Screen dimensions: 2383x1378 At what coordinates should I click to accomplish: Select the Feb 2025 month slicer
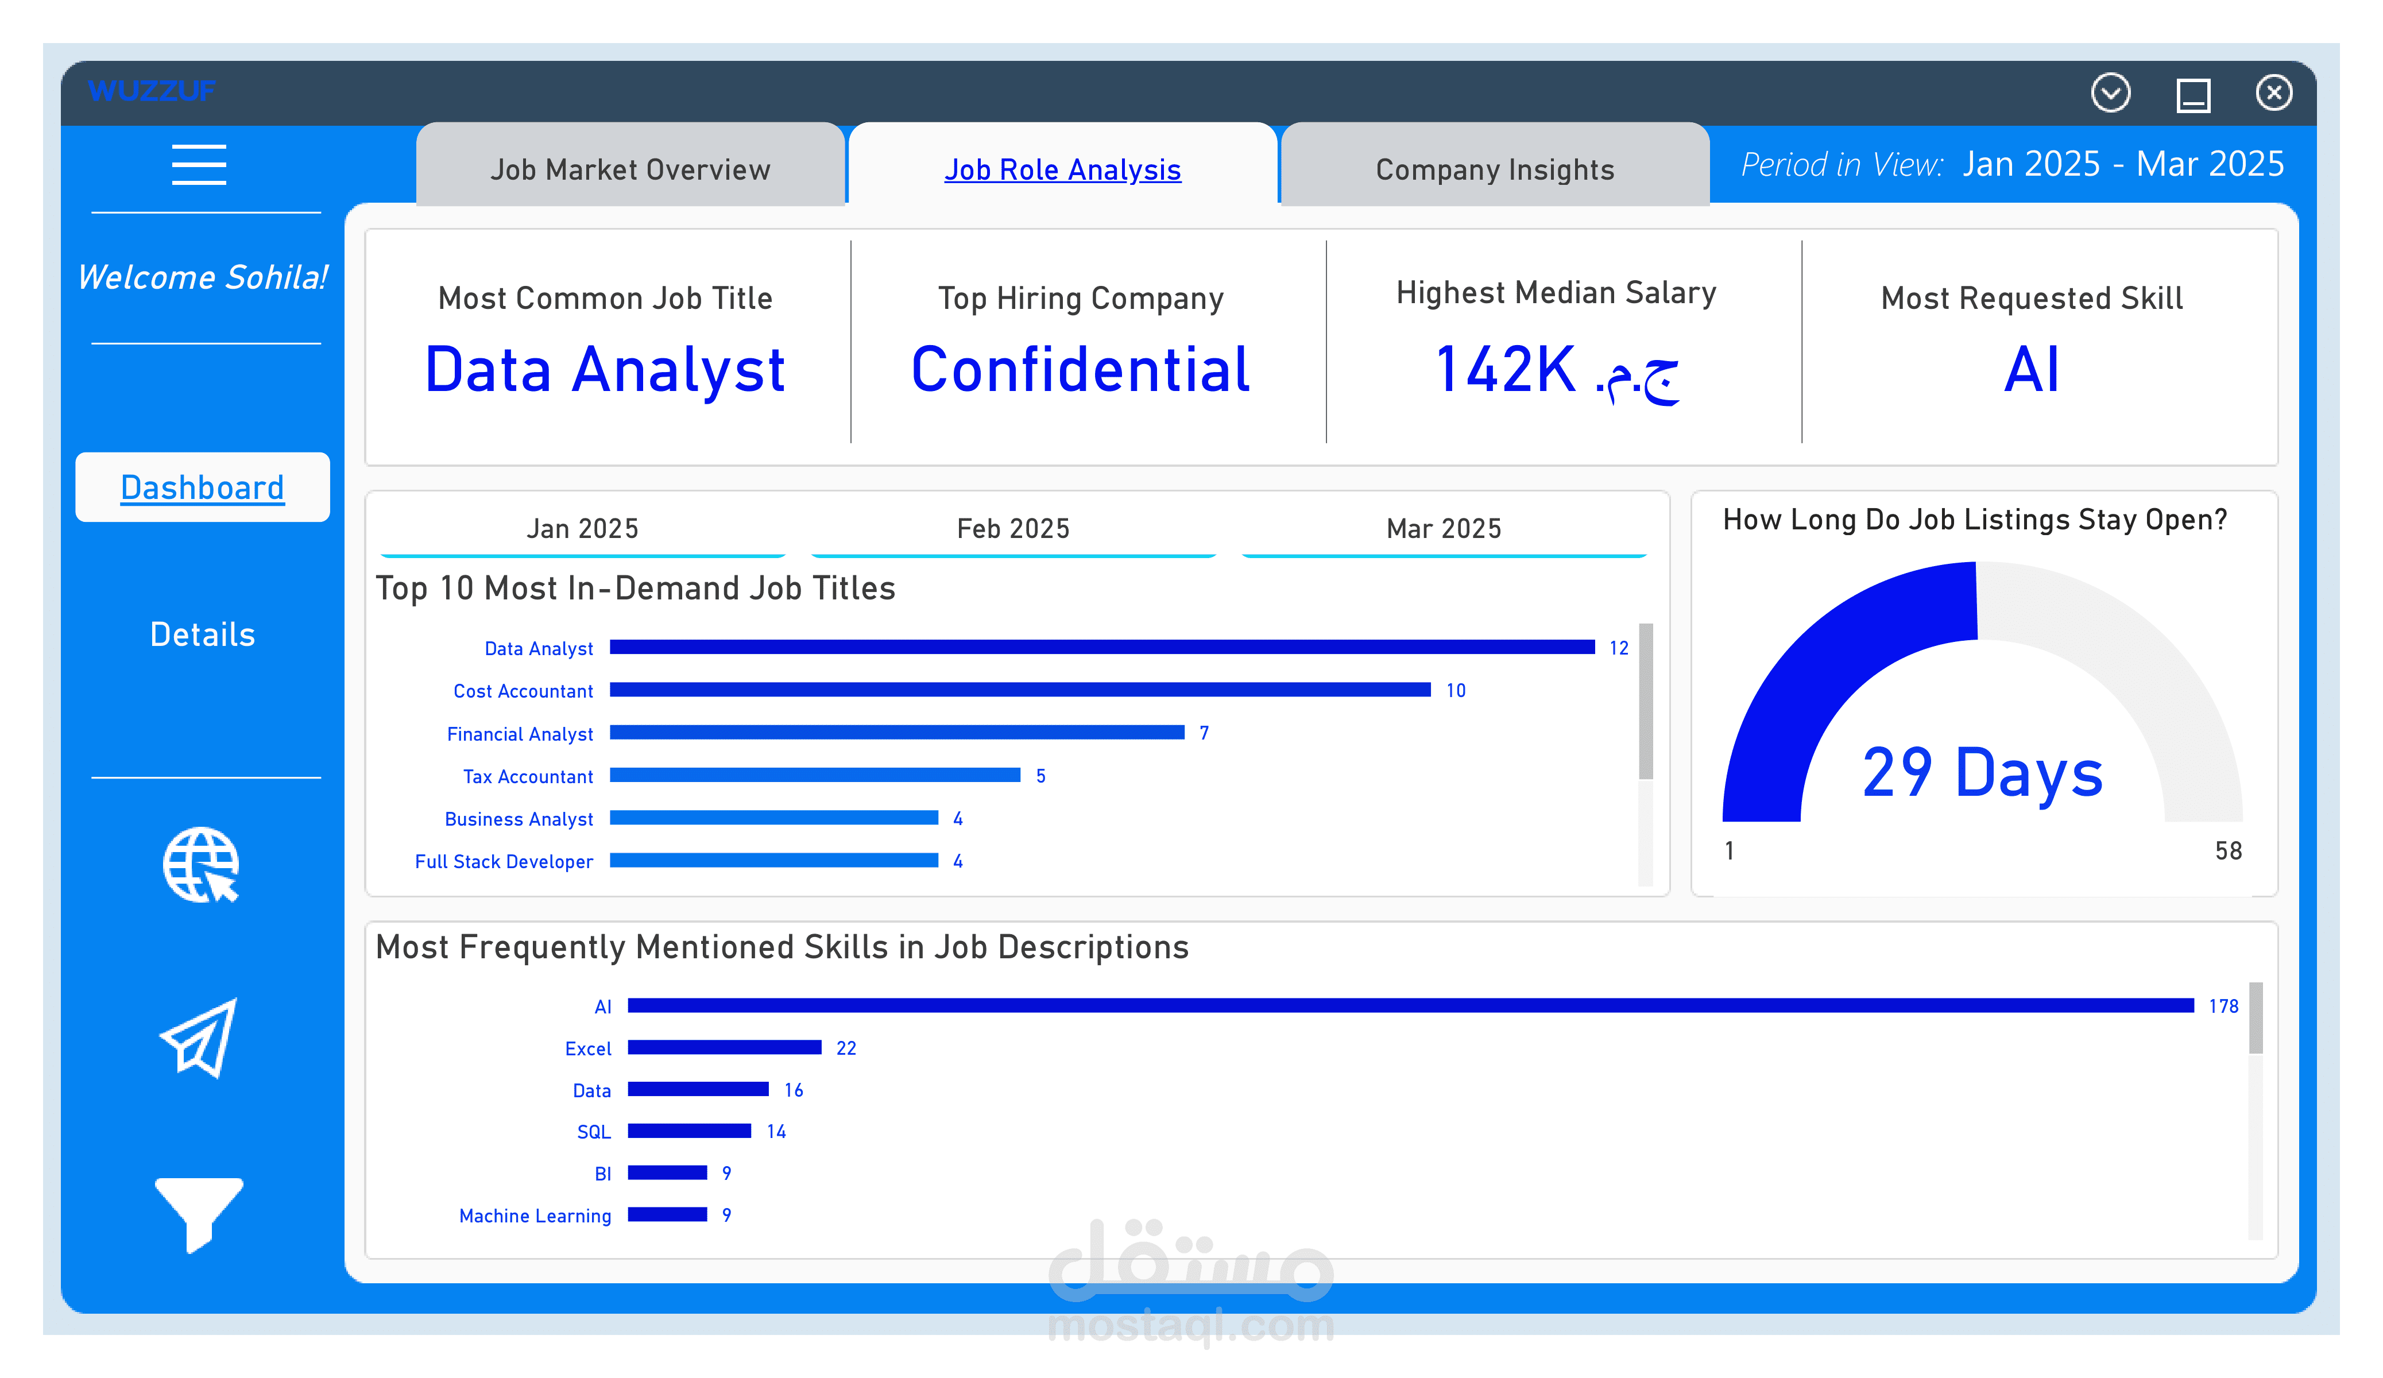pyautogui.click(x=1013, y=529)
